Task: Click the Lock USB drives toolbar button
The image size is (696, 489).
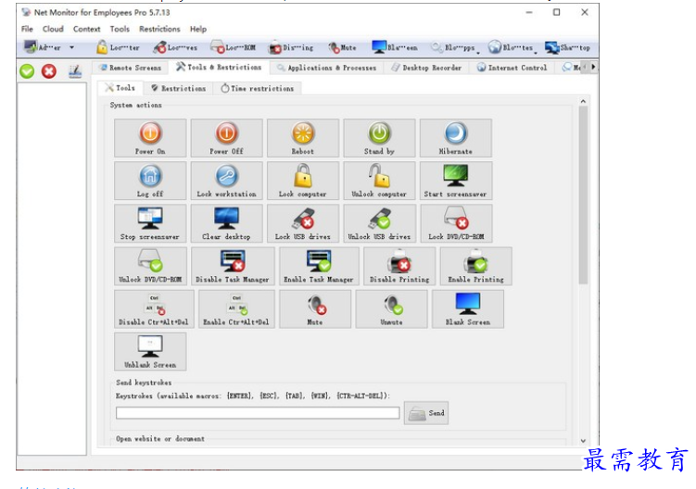Action: tap(175, 47)
